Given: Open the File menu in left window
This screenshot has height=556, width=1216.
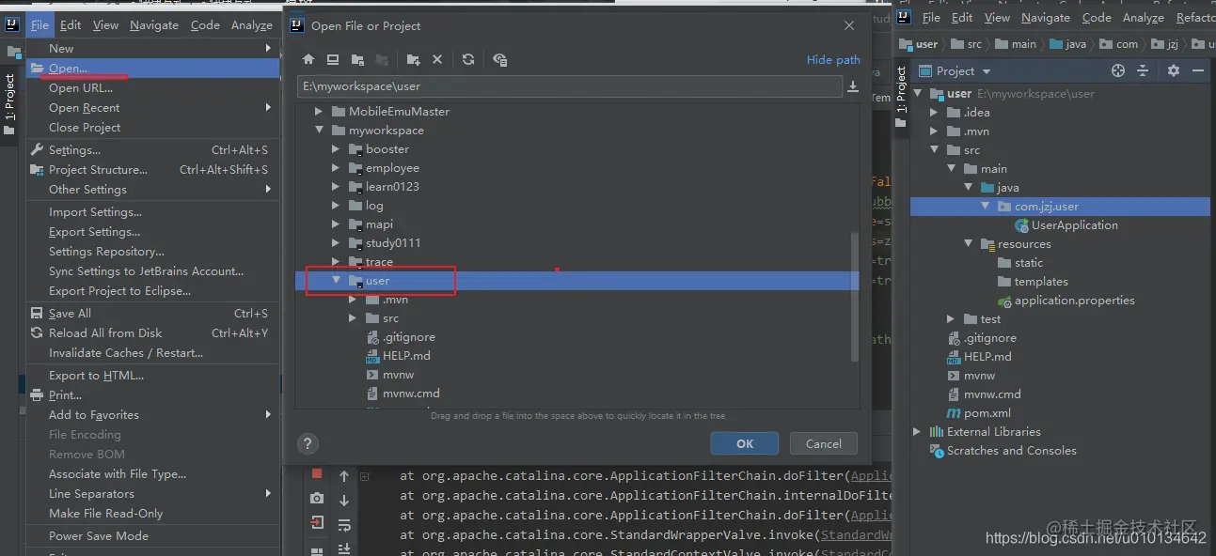Looking at the screenshot, I should click(39, 25).
